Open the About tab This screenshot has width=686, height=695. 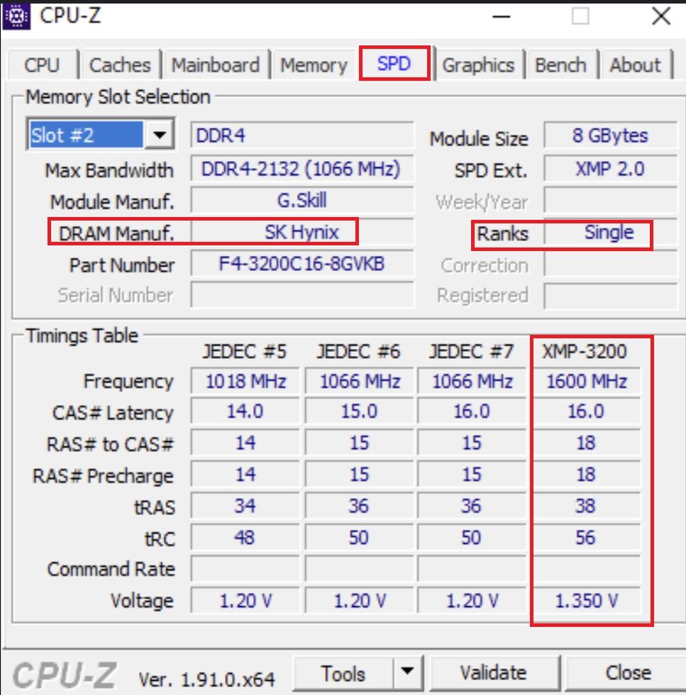(636, 65)
